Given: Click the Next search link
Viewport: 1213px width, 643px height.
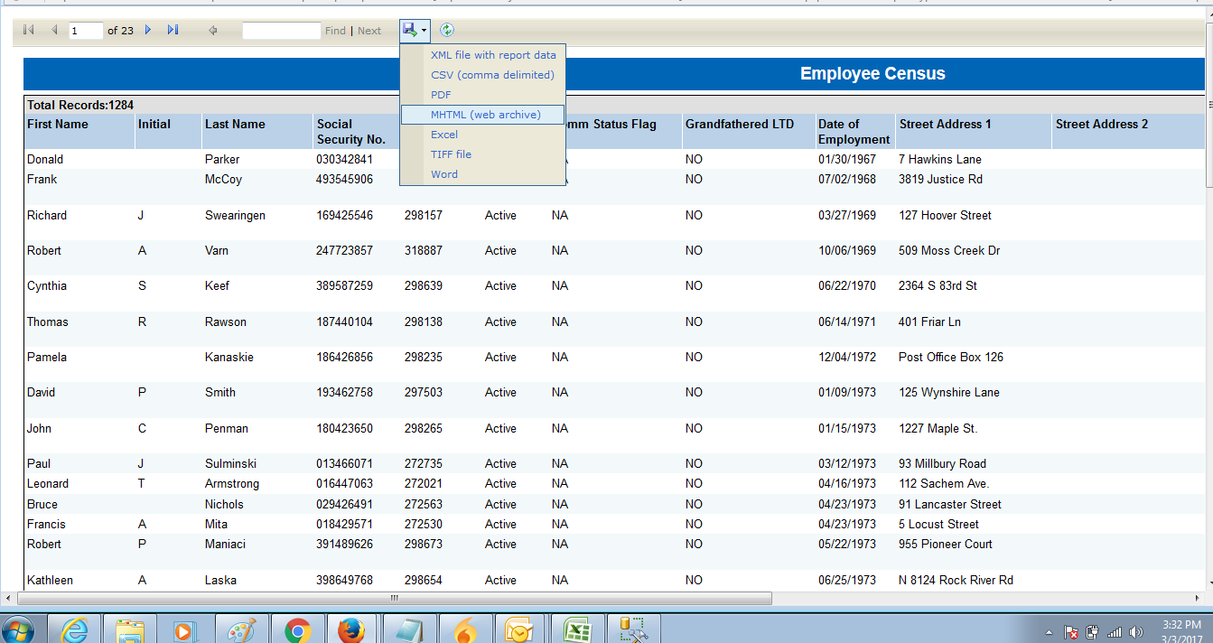Looking at the screenshot, I should [369, 31].
